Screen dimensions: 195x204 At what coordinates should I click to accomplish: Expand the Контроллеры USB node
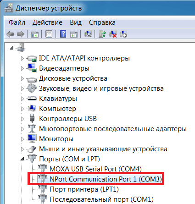[x=22, y=119]
